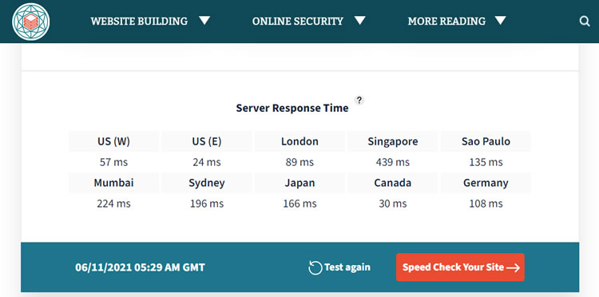Click the 196 ms value
Screen dimensions: 599x297
207,204
